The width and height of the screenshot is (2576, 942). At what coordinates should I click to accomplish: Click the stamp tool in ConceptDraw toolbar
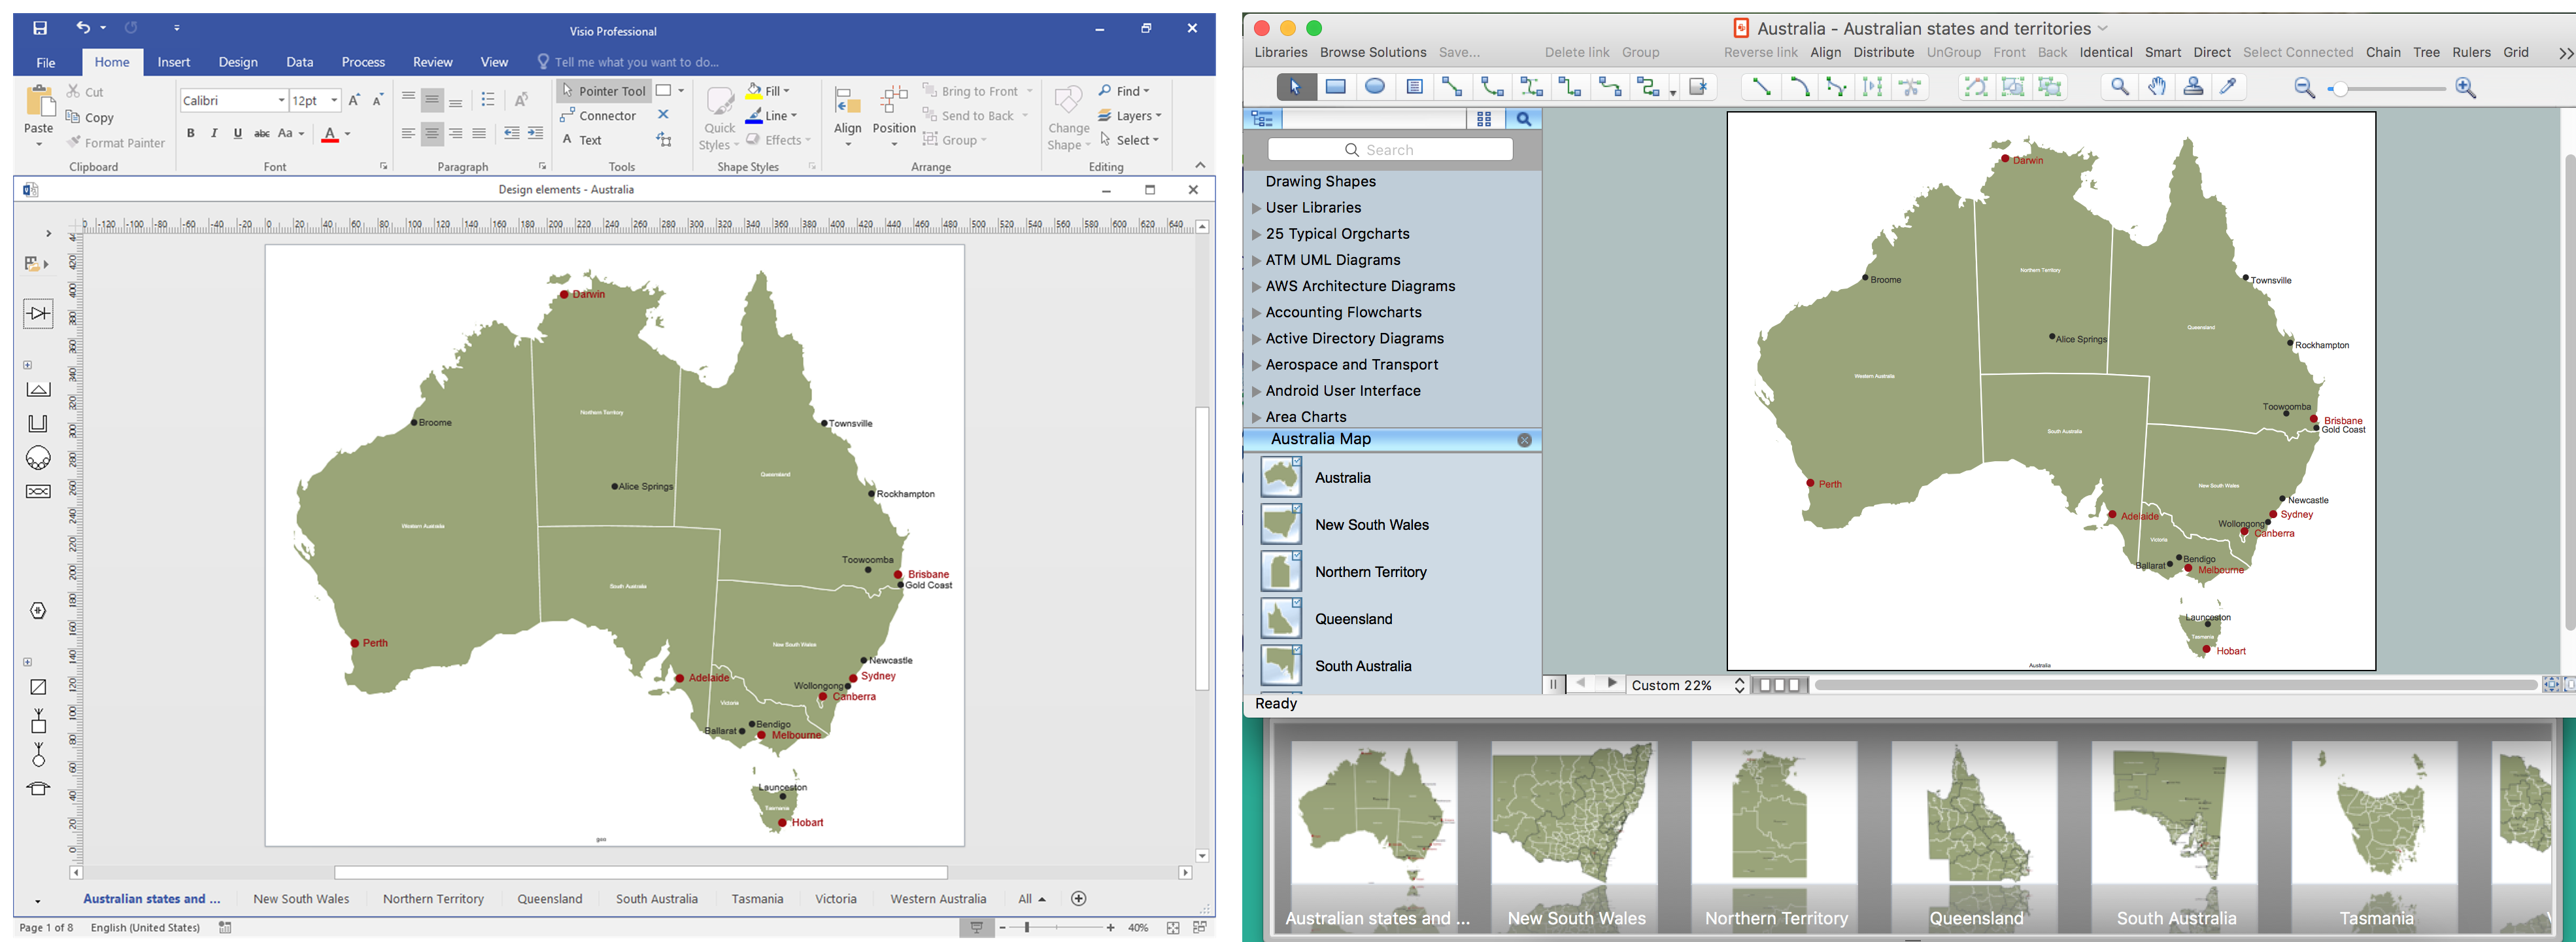[x=2193, y=87]
